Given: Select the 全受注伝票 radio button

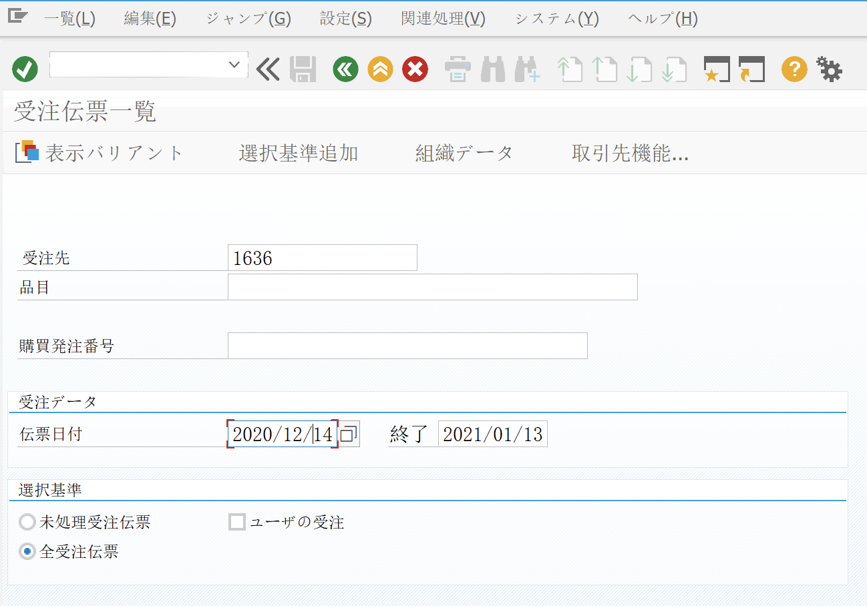Looking at the screenshot, I should pos(27,553).
